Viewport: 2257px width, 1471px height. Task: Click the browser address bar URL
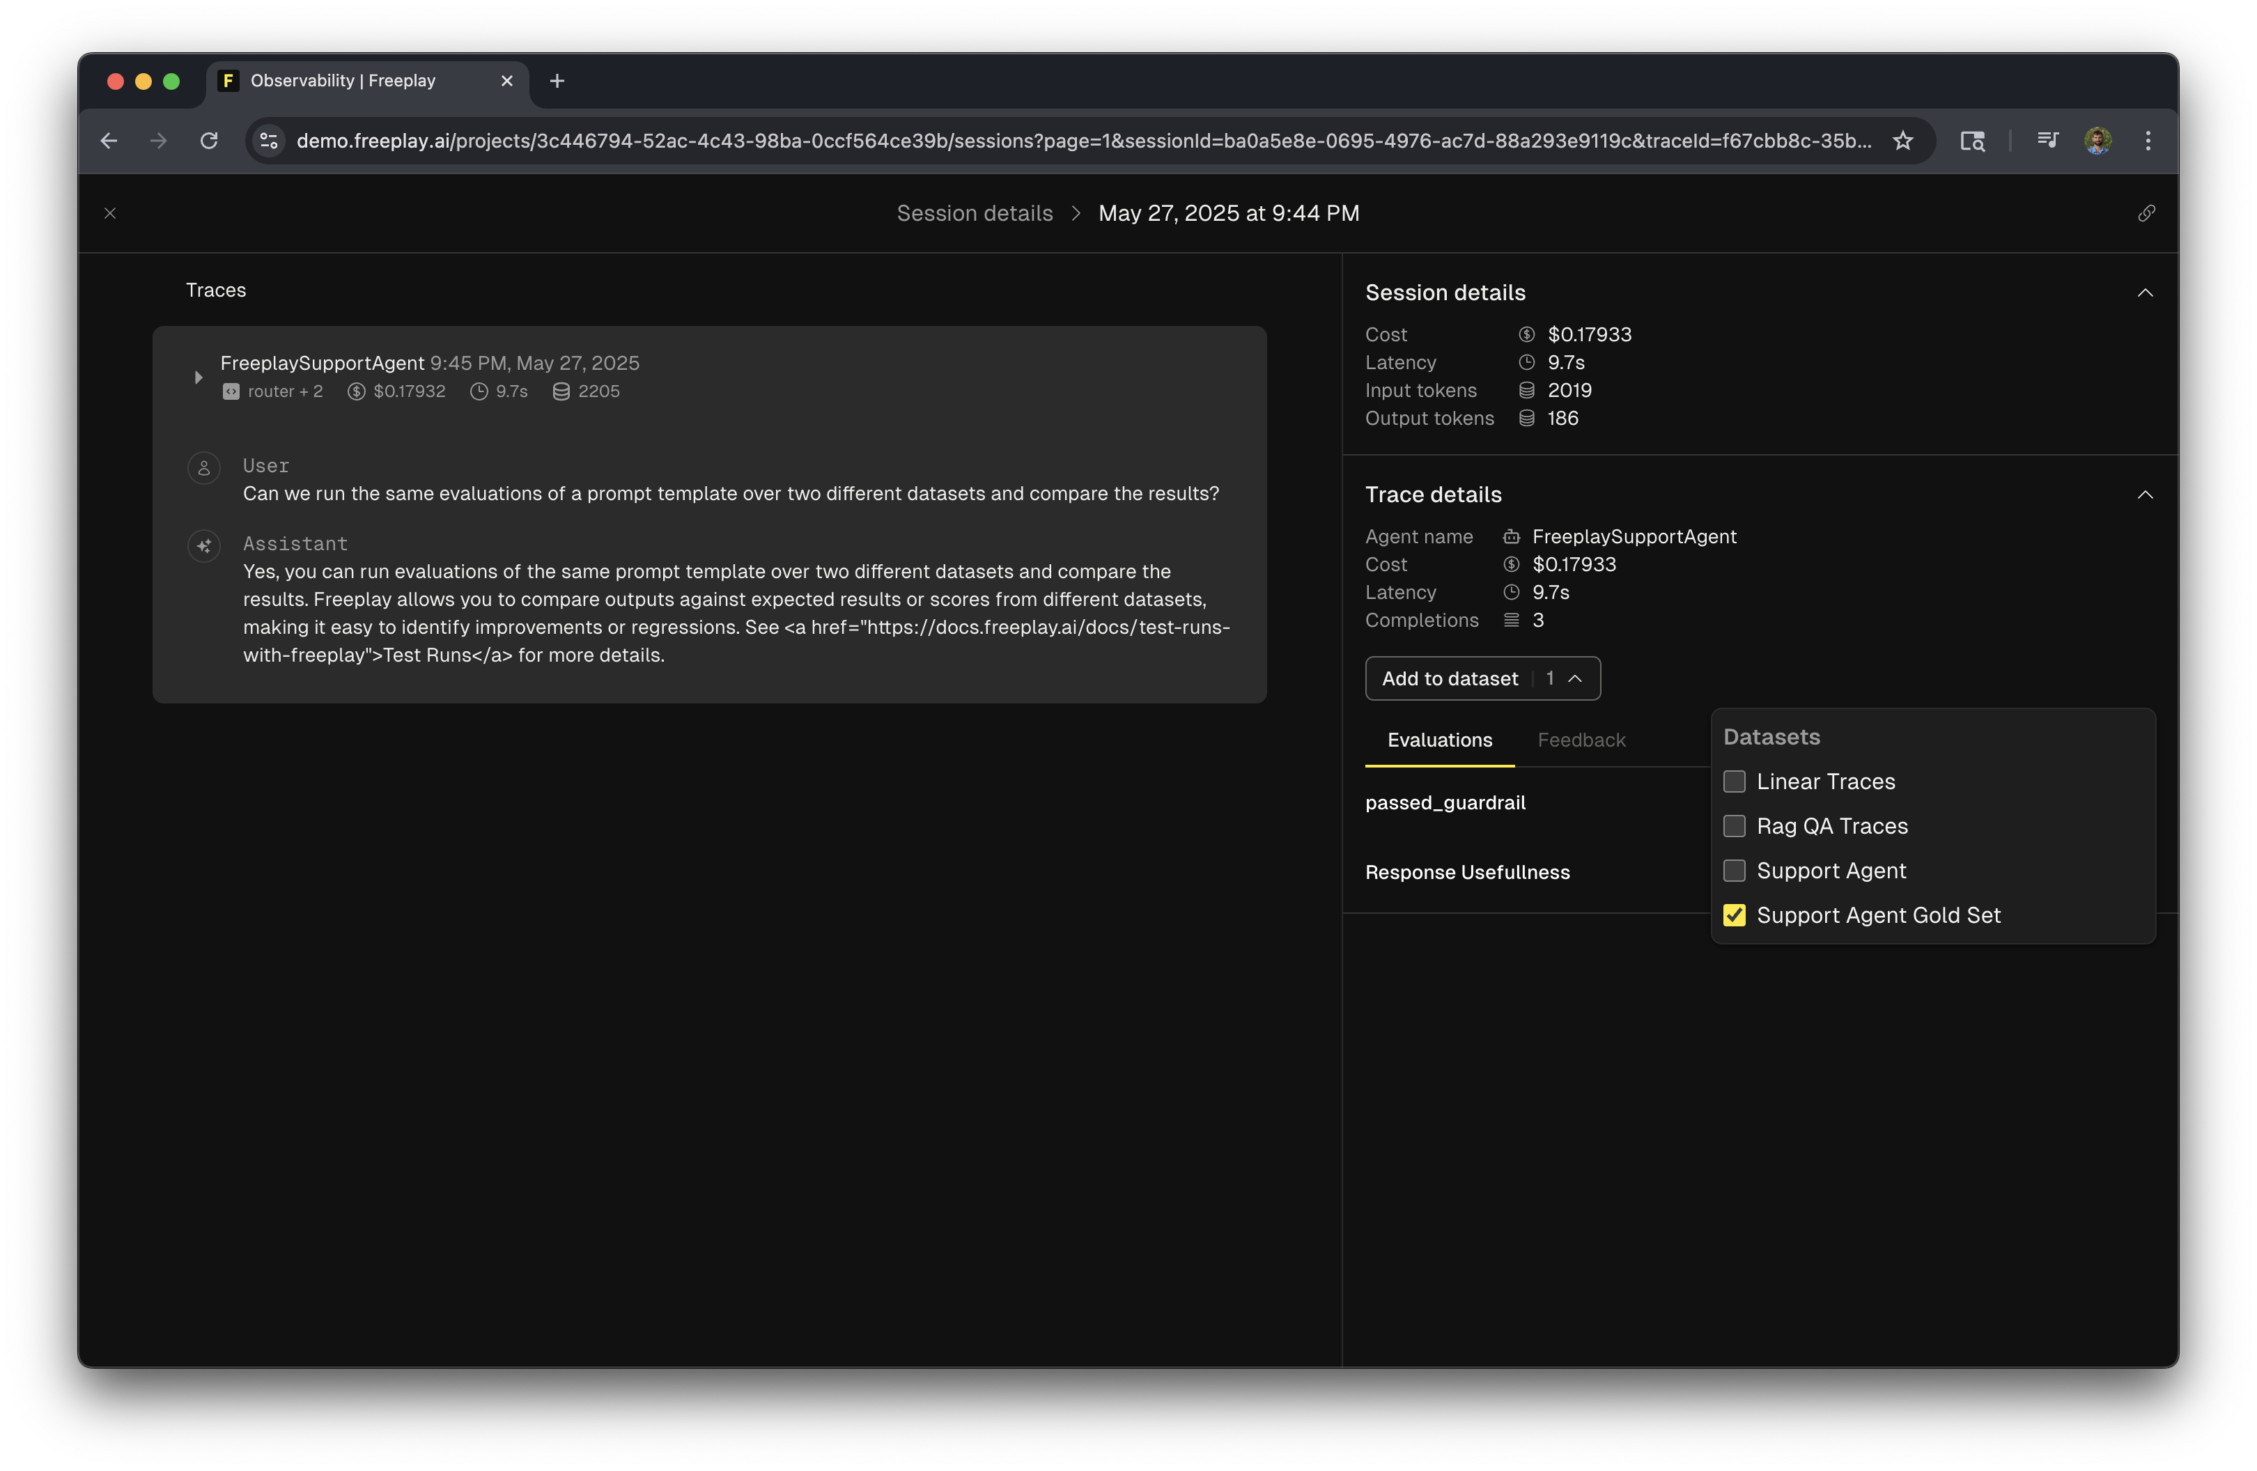(1084, 141)
